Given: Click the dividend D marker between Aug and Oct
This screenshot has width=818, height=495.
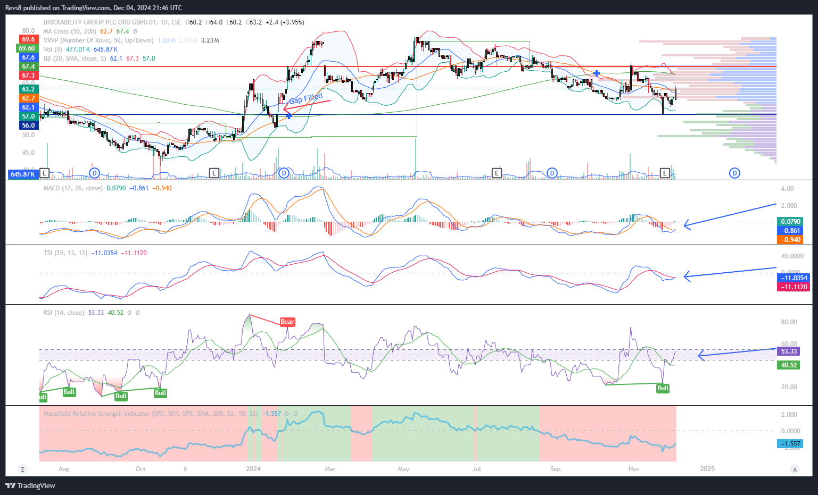Looking at the screenshot, I should point(95,173).
